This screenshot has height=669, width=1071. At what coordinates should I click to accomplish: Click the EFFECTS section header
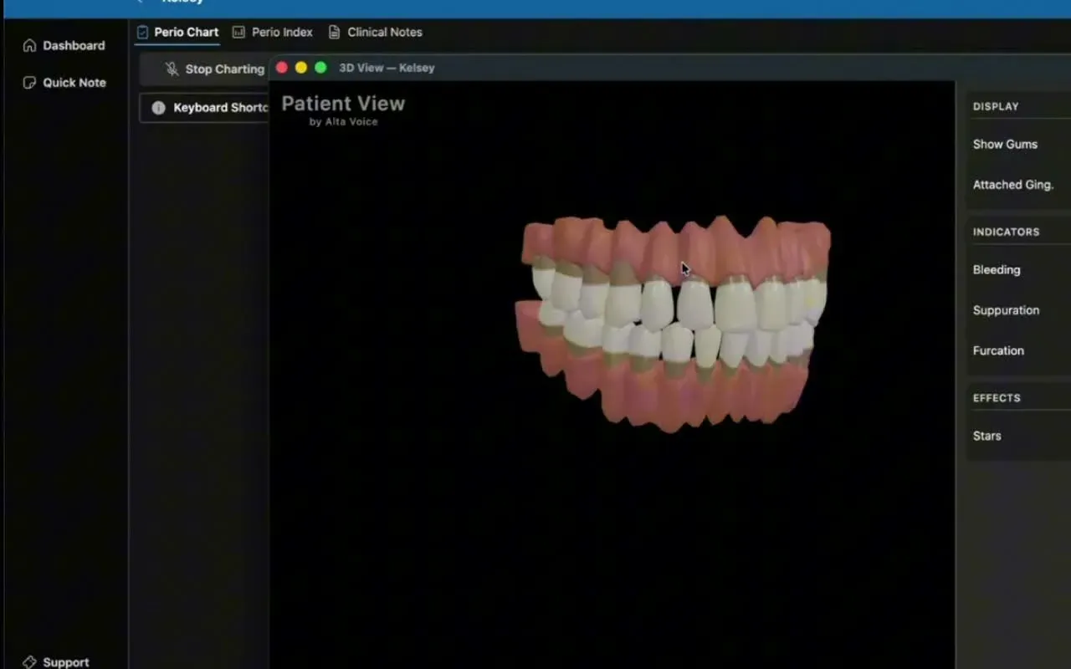pyautogui.click(x=997, y=398)
